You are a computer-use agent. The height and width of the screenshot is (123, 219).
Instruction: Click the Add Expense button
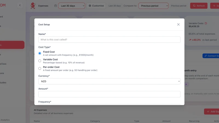tap(211, 112)
